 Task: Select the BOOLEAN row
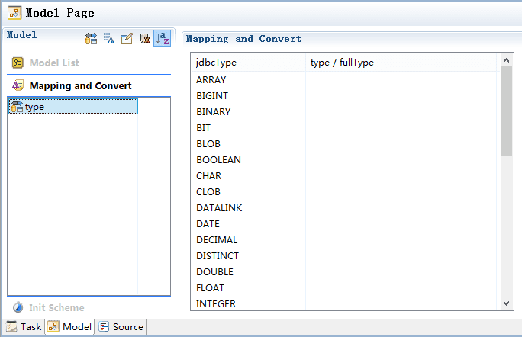click(x=344, y=159)
